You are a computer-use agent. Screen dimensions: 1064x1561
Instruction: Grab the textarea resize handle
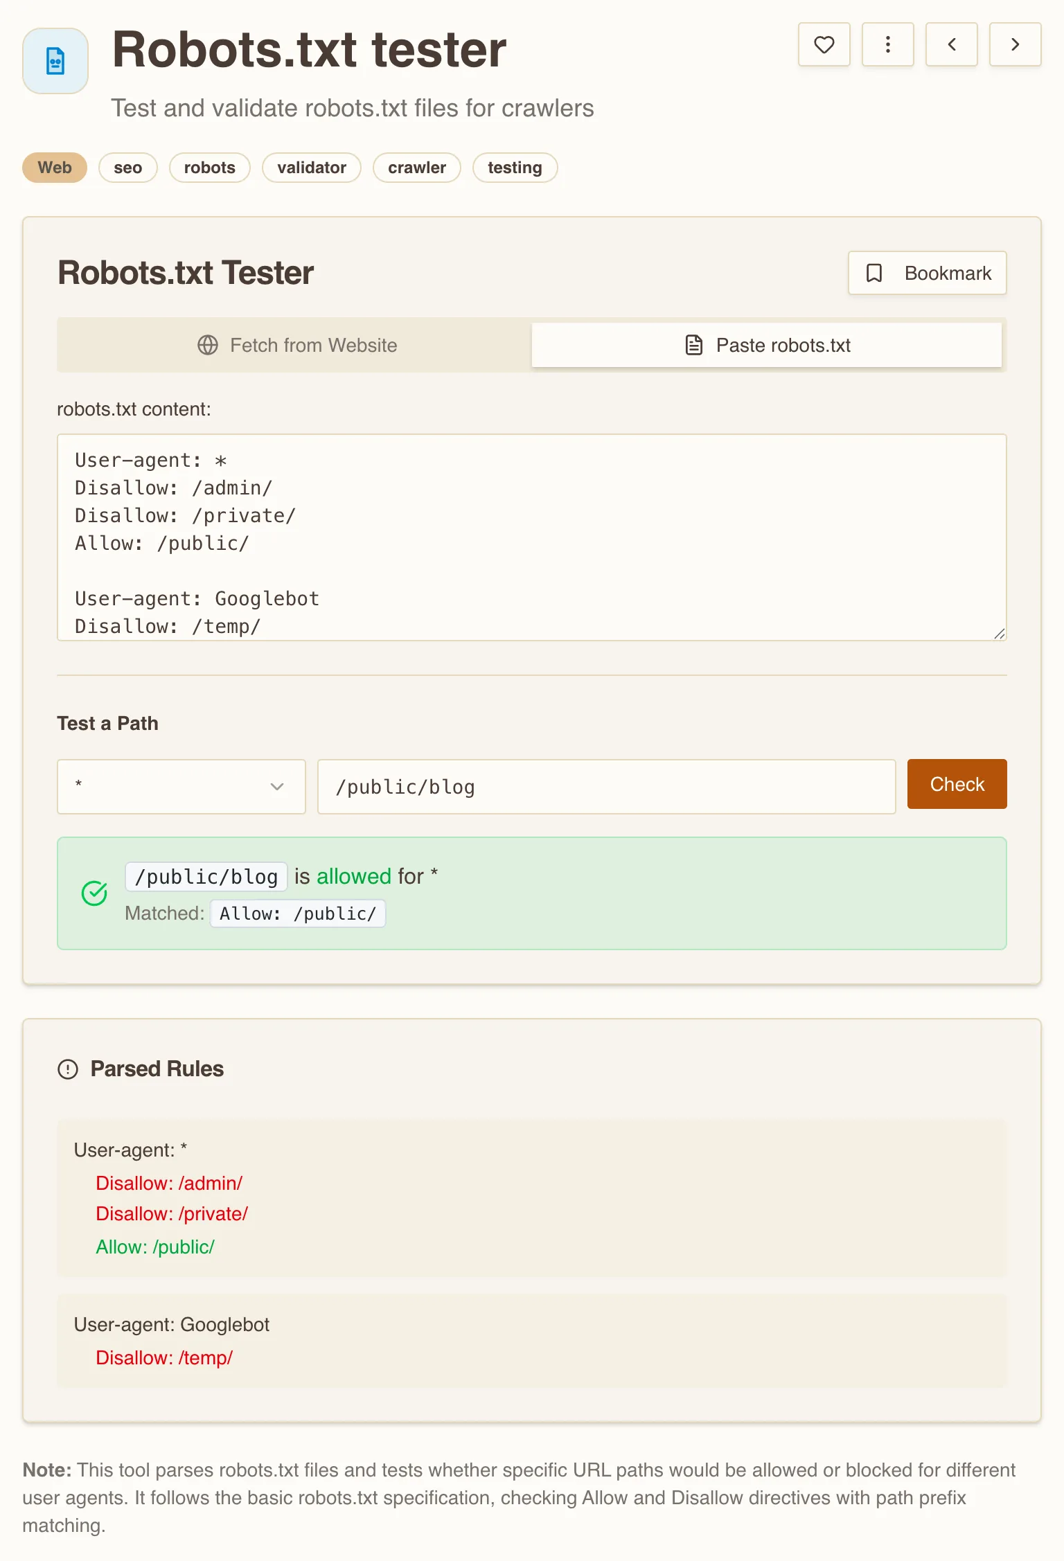tap(999, 633)
